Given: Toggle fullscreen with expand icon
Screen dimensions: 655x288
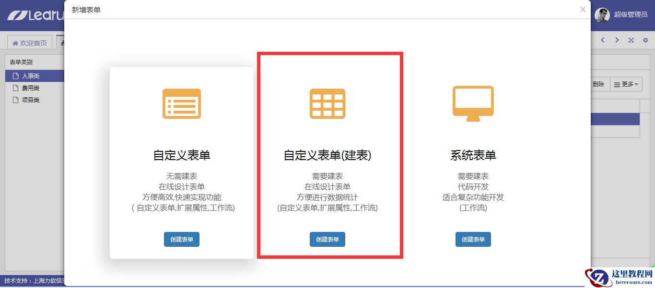Looking at the screenshot, I should coord(631,40).
